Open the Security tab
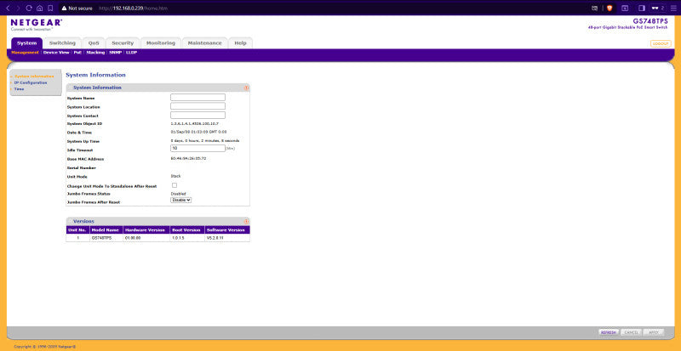The height and width of the screenshot is (351, 681). tap(123, 43)
